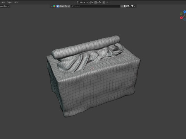Click the blue Z axis on gizmo

tap(185, 12)
